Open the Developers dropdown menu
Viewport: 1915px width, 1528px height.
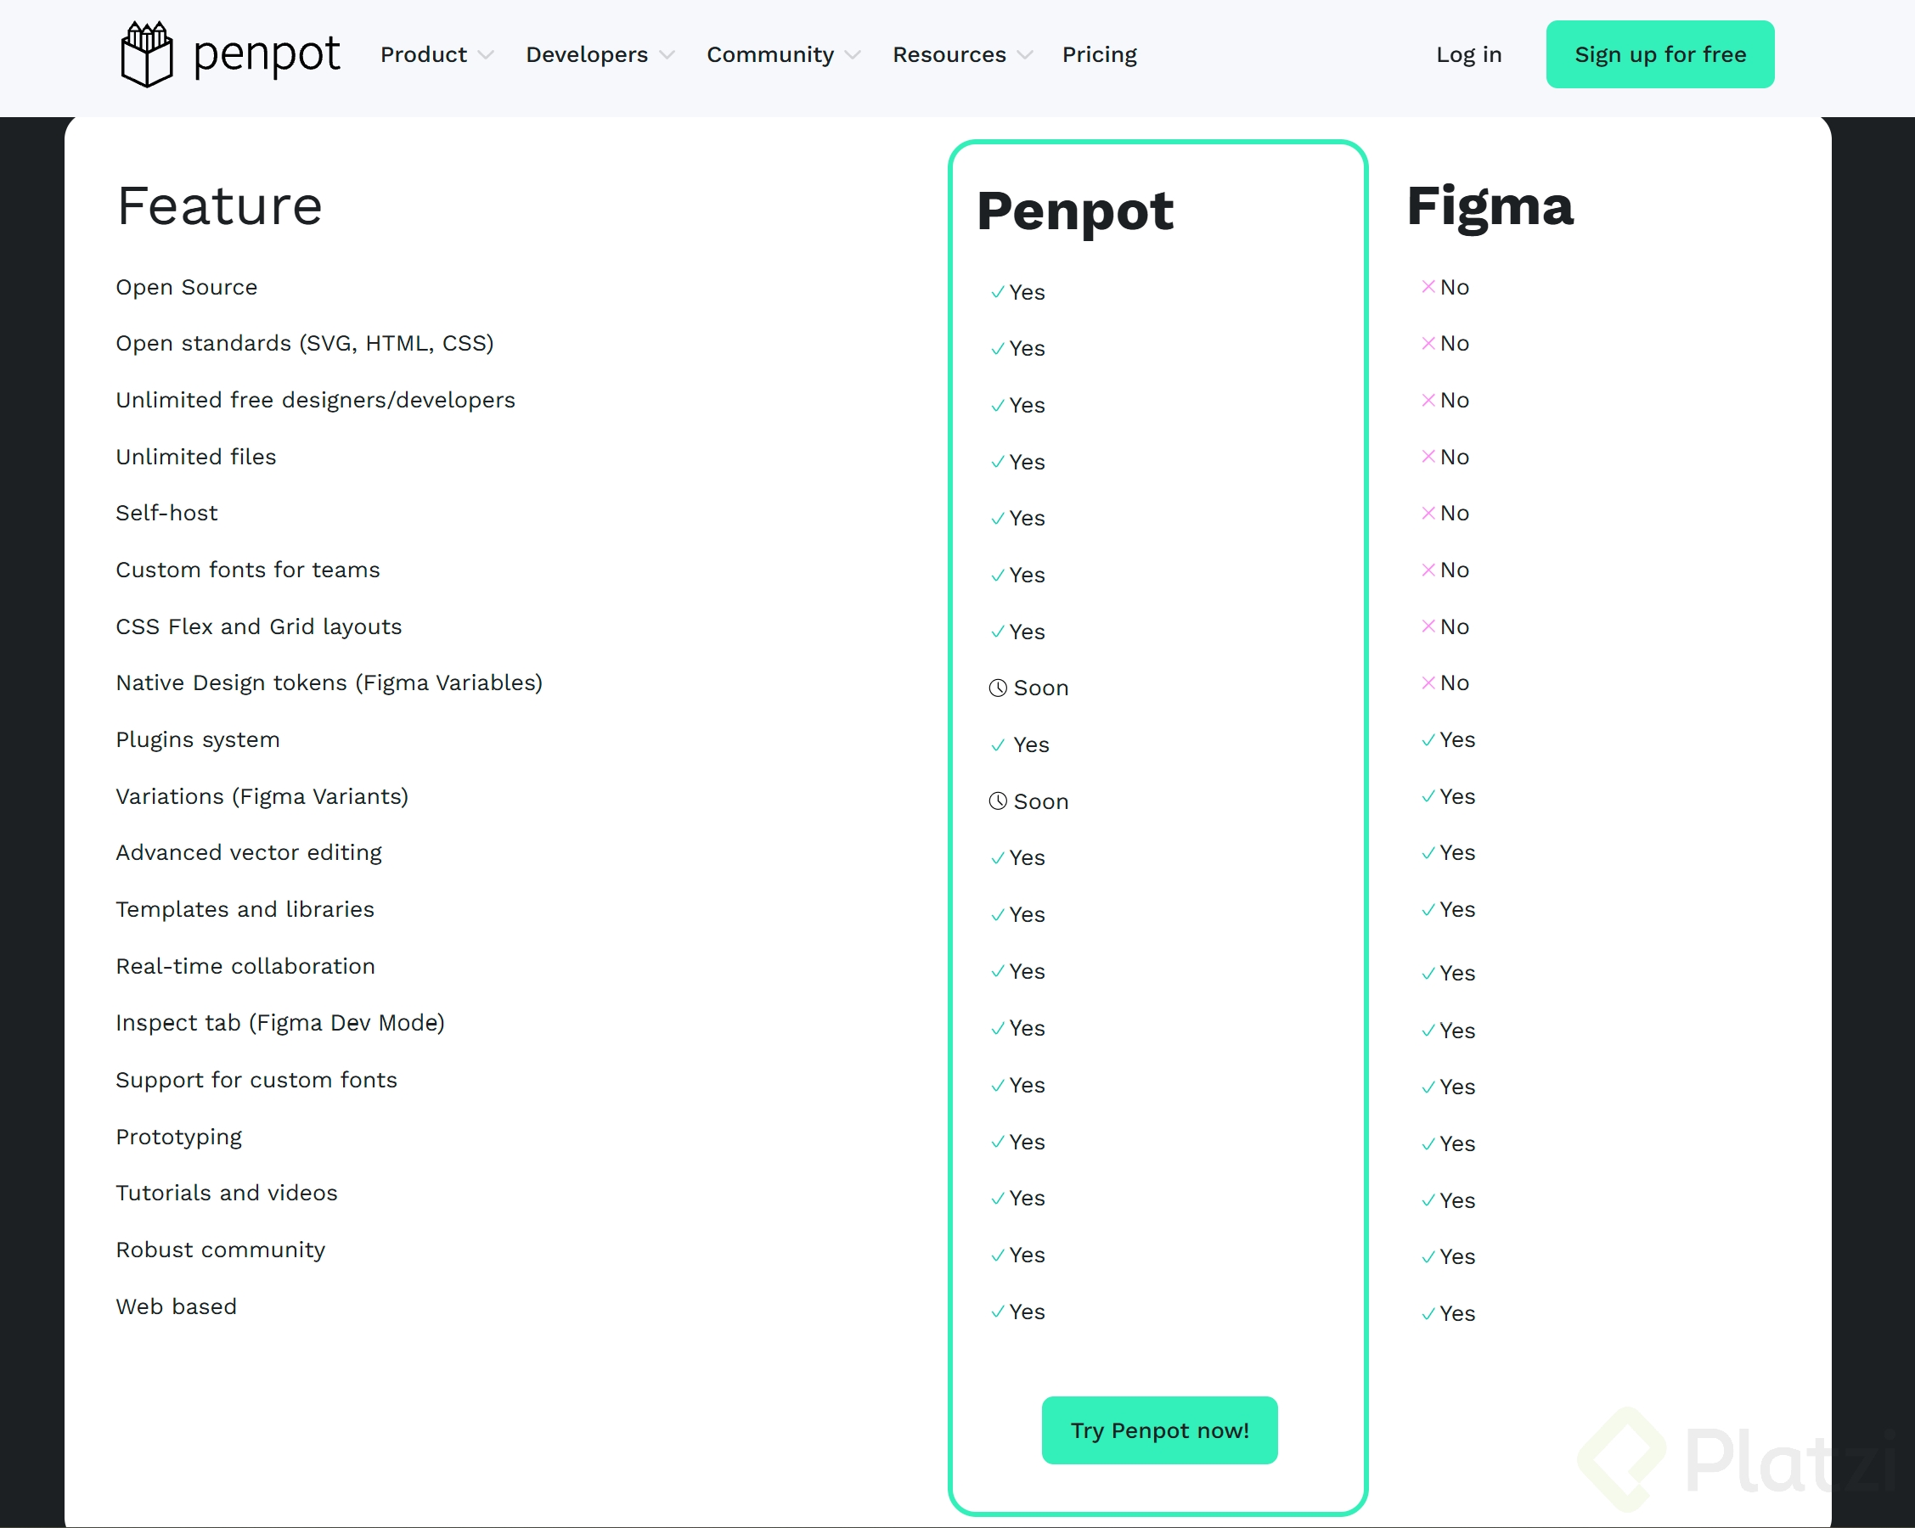pos(600,54)
